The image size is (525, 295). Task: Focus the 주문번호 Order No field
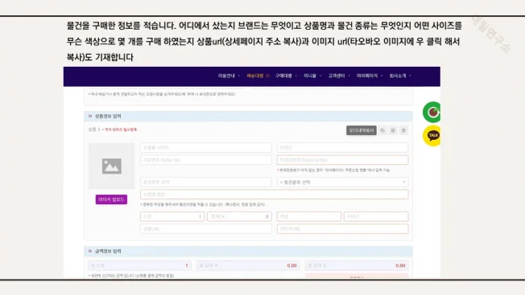tap(206, 160)
